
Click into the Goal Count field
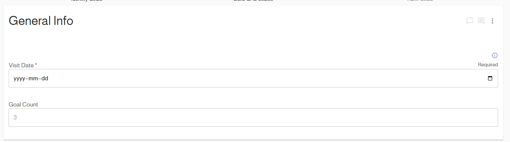(253, 117)
